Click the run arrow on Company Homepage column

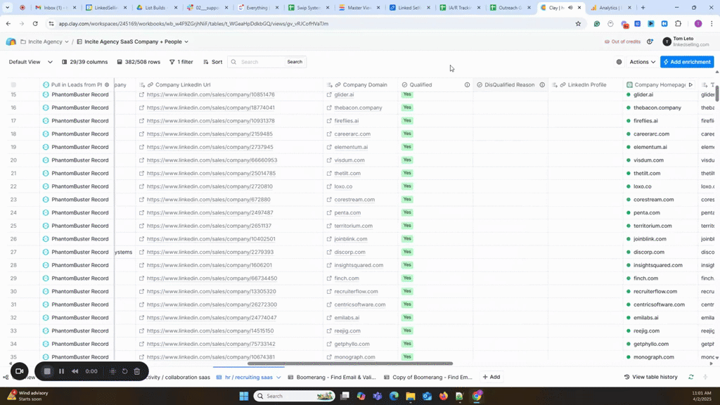click(x=690, y=85)
